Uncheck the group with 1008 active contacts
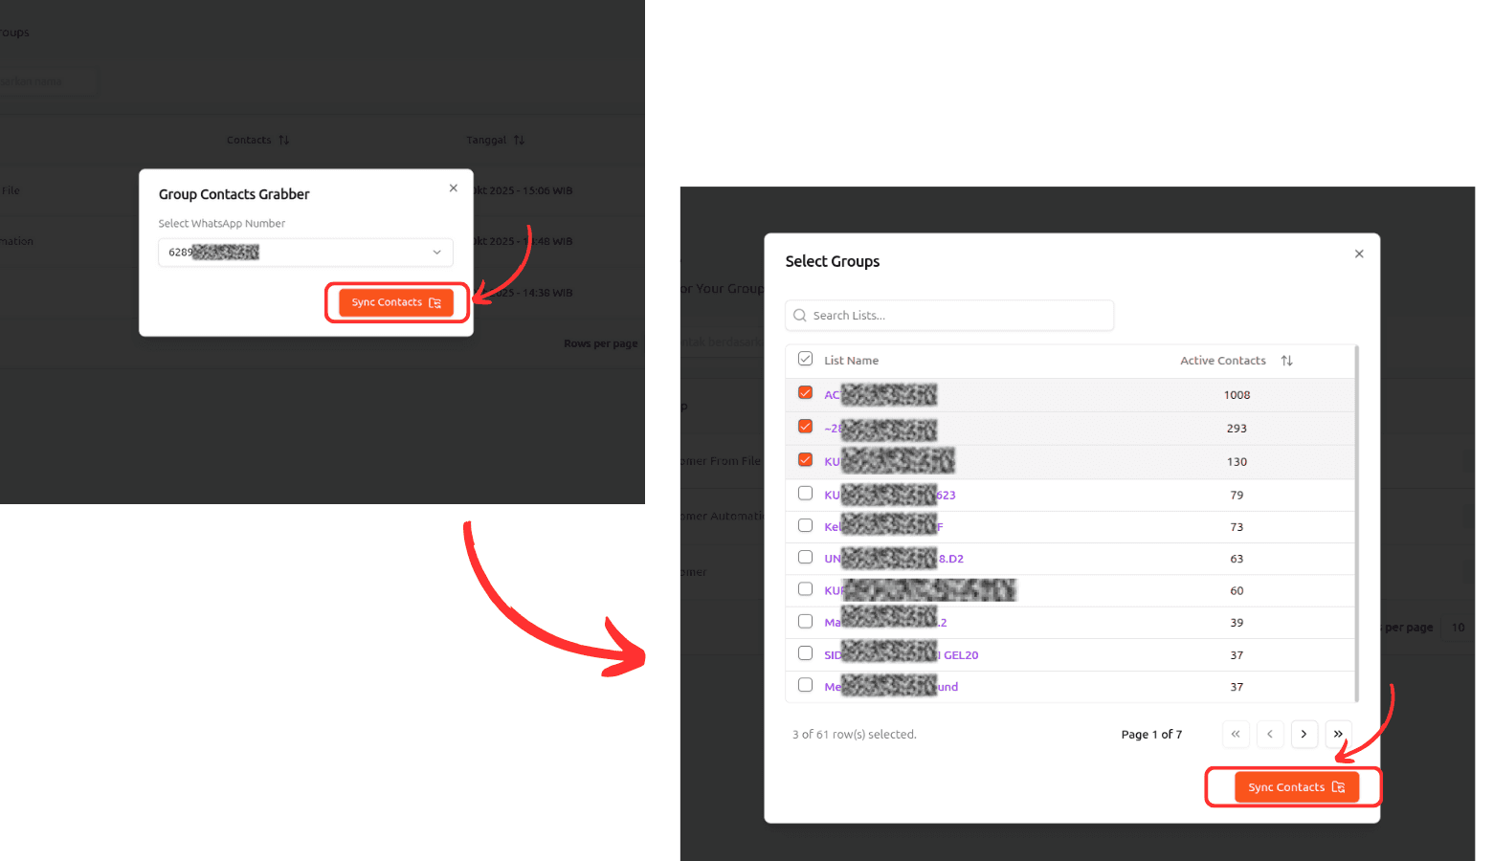 pyautogui.click(x=805, y=393)
